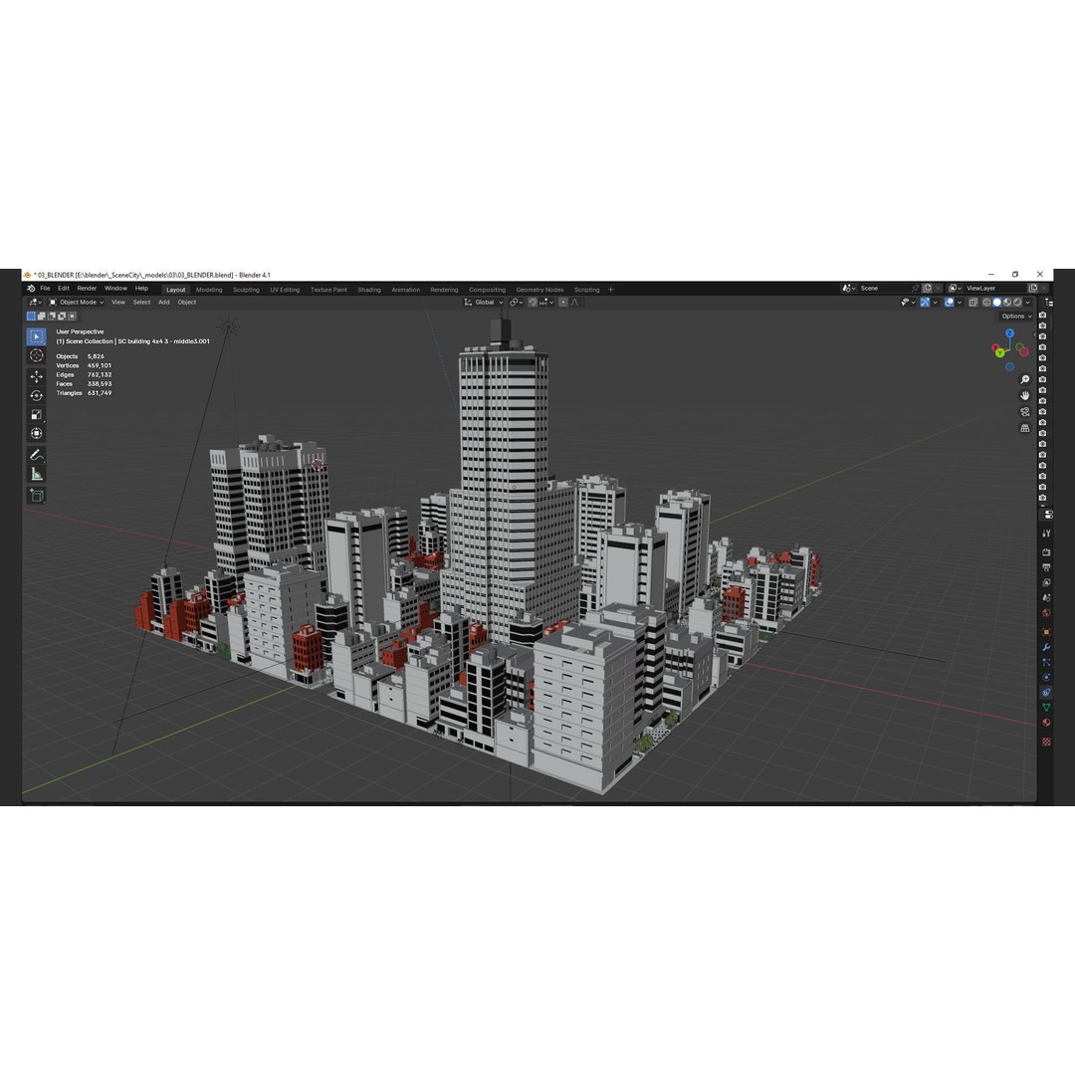Select the Annotate pencil tool
Viewport: 1075px width, 1075px height.
click(37, 455)
